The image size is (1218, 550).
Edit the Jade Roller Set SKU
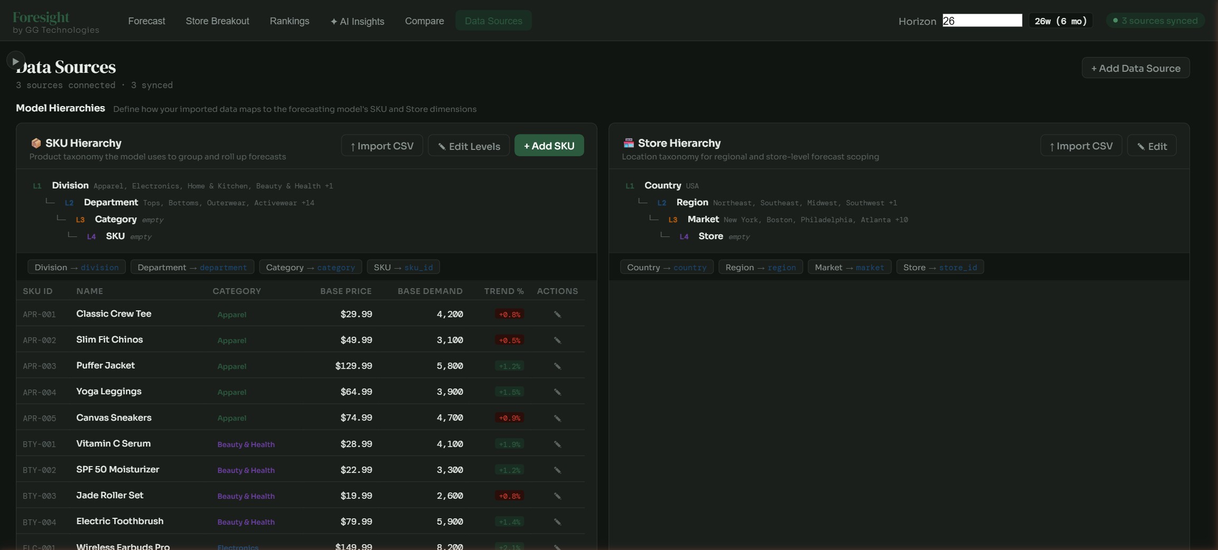(x=557, y=496)
